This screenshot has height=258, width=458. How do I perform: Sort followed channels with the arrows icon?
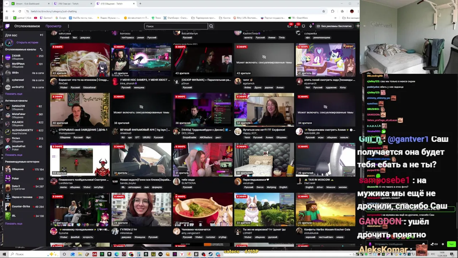[x=41, y=49]
